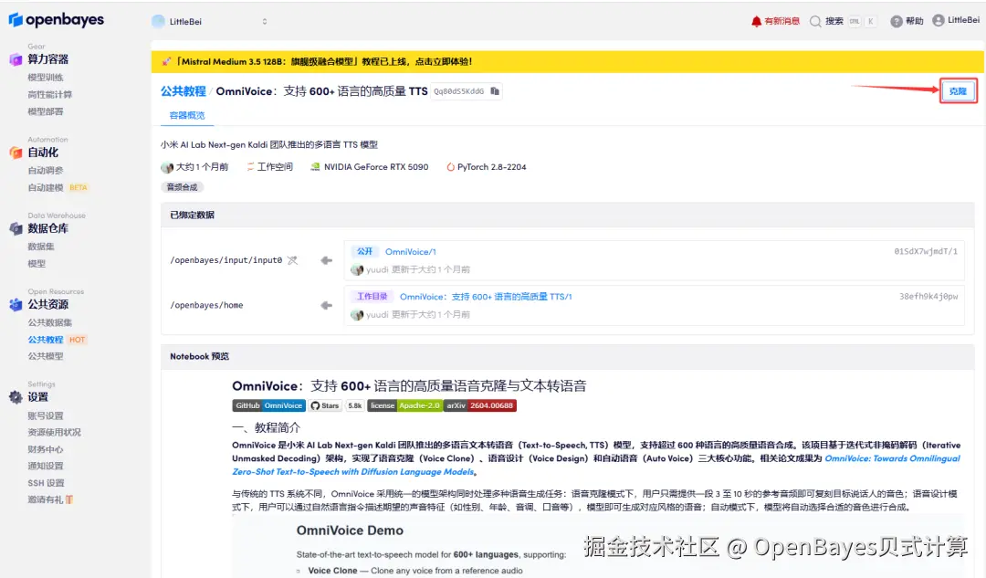The image size is (986, 578).
Task: Open 公共教程 HOT in the sidebar
Action: pos(57,340)
